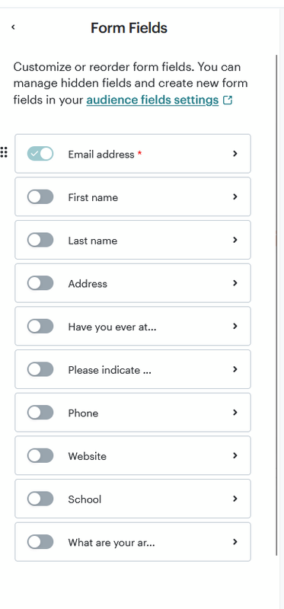
Task: Open the 'Please indicate ...' field row
Action: click(x=133, y=369)
